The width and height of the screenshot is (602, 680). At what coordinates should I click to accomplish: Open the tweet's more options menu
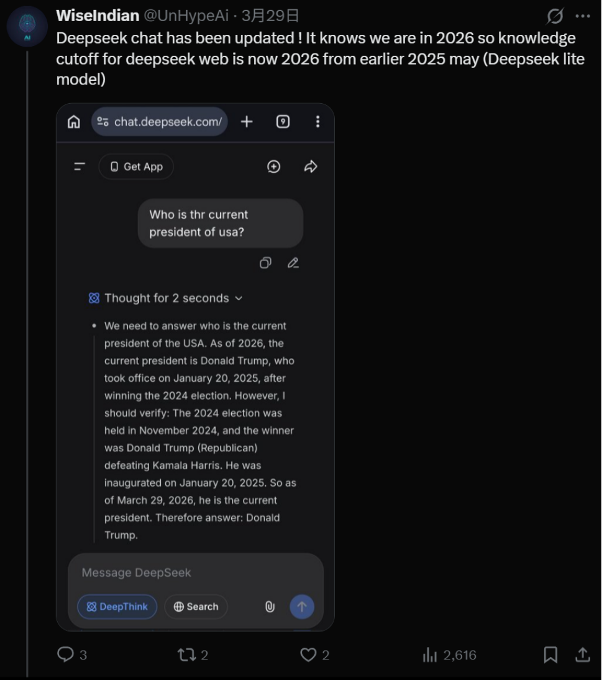pos(583,16)
